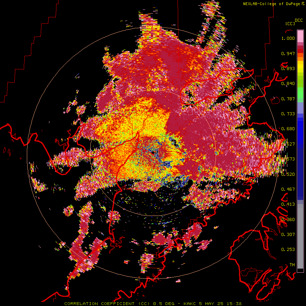Select the 0.787 legend value
This screenshot has width=306, height=306.
point(288,99)
